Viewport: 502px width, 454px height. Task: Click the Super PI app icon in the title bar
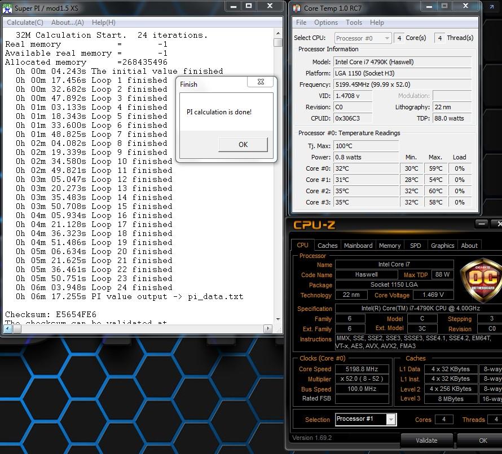tap(7, 8)
